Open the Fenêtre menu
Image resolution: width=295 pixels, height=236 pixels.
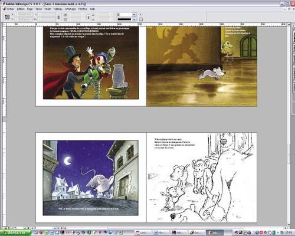[83, 9]
